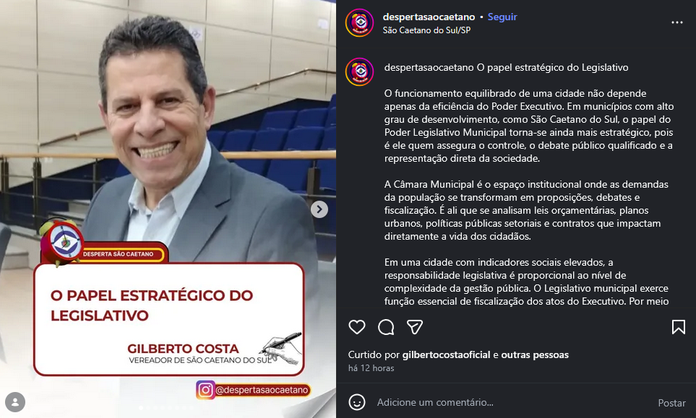Open the emoji picker smiley icon
The image size is (696, 418).
click(x=357, y=402)
